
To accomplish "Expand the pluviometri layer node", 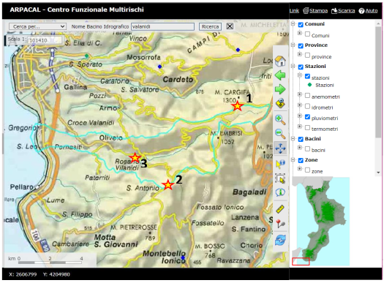I will click(299, 116).
